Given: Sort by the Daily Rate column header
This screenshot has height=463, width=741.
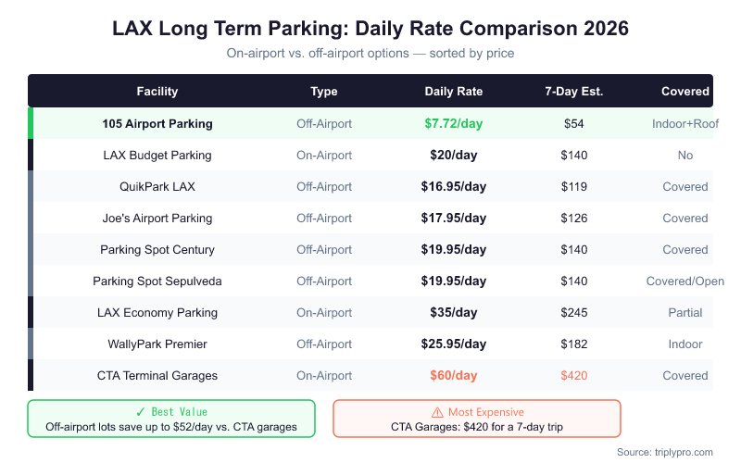Looking at the screenshot, I should [453, 92].
